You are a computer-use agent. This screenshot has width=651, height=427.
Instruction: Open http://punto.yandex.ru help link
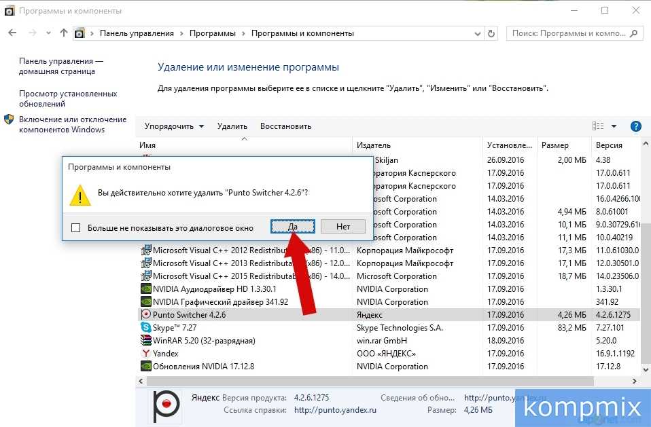coord(335,410)
